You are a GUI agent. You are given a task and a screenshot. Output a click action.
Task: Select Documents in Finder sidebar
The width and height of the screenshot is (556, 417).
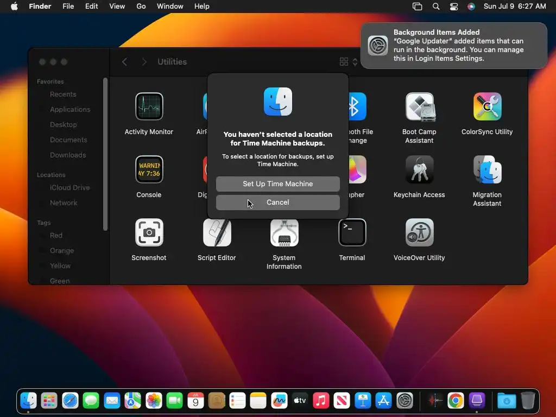pyautogui.click(x=68, y=140)
